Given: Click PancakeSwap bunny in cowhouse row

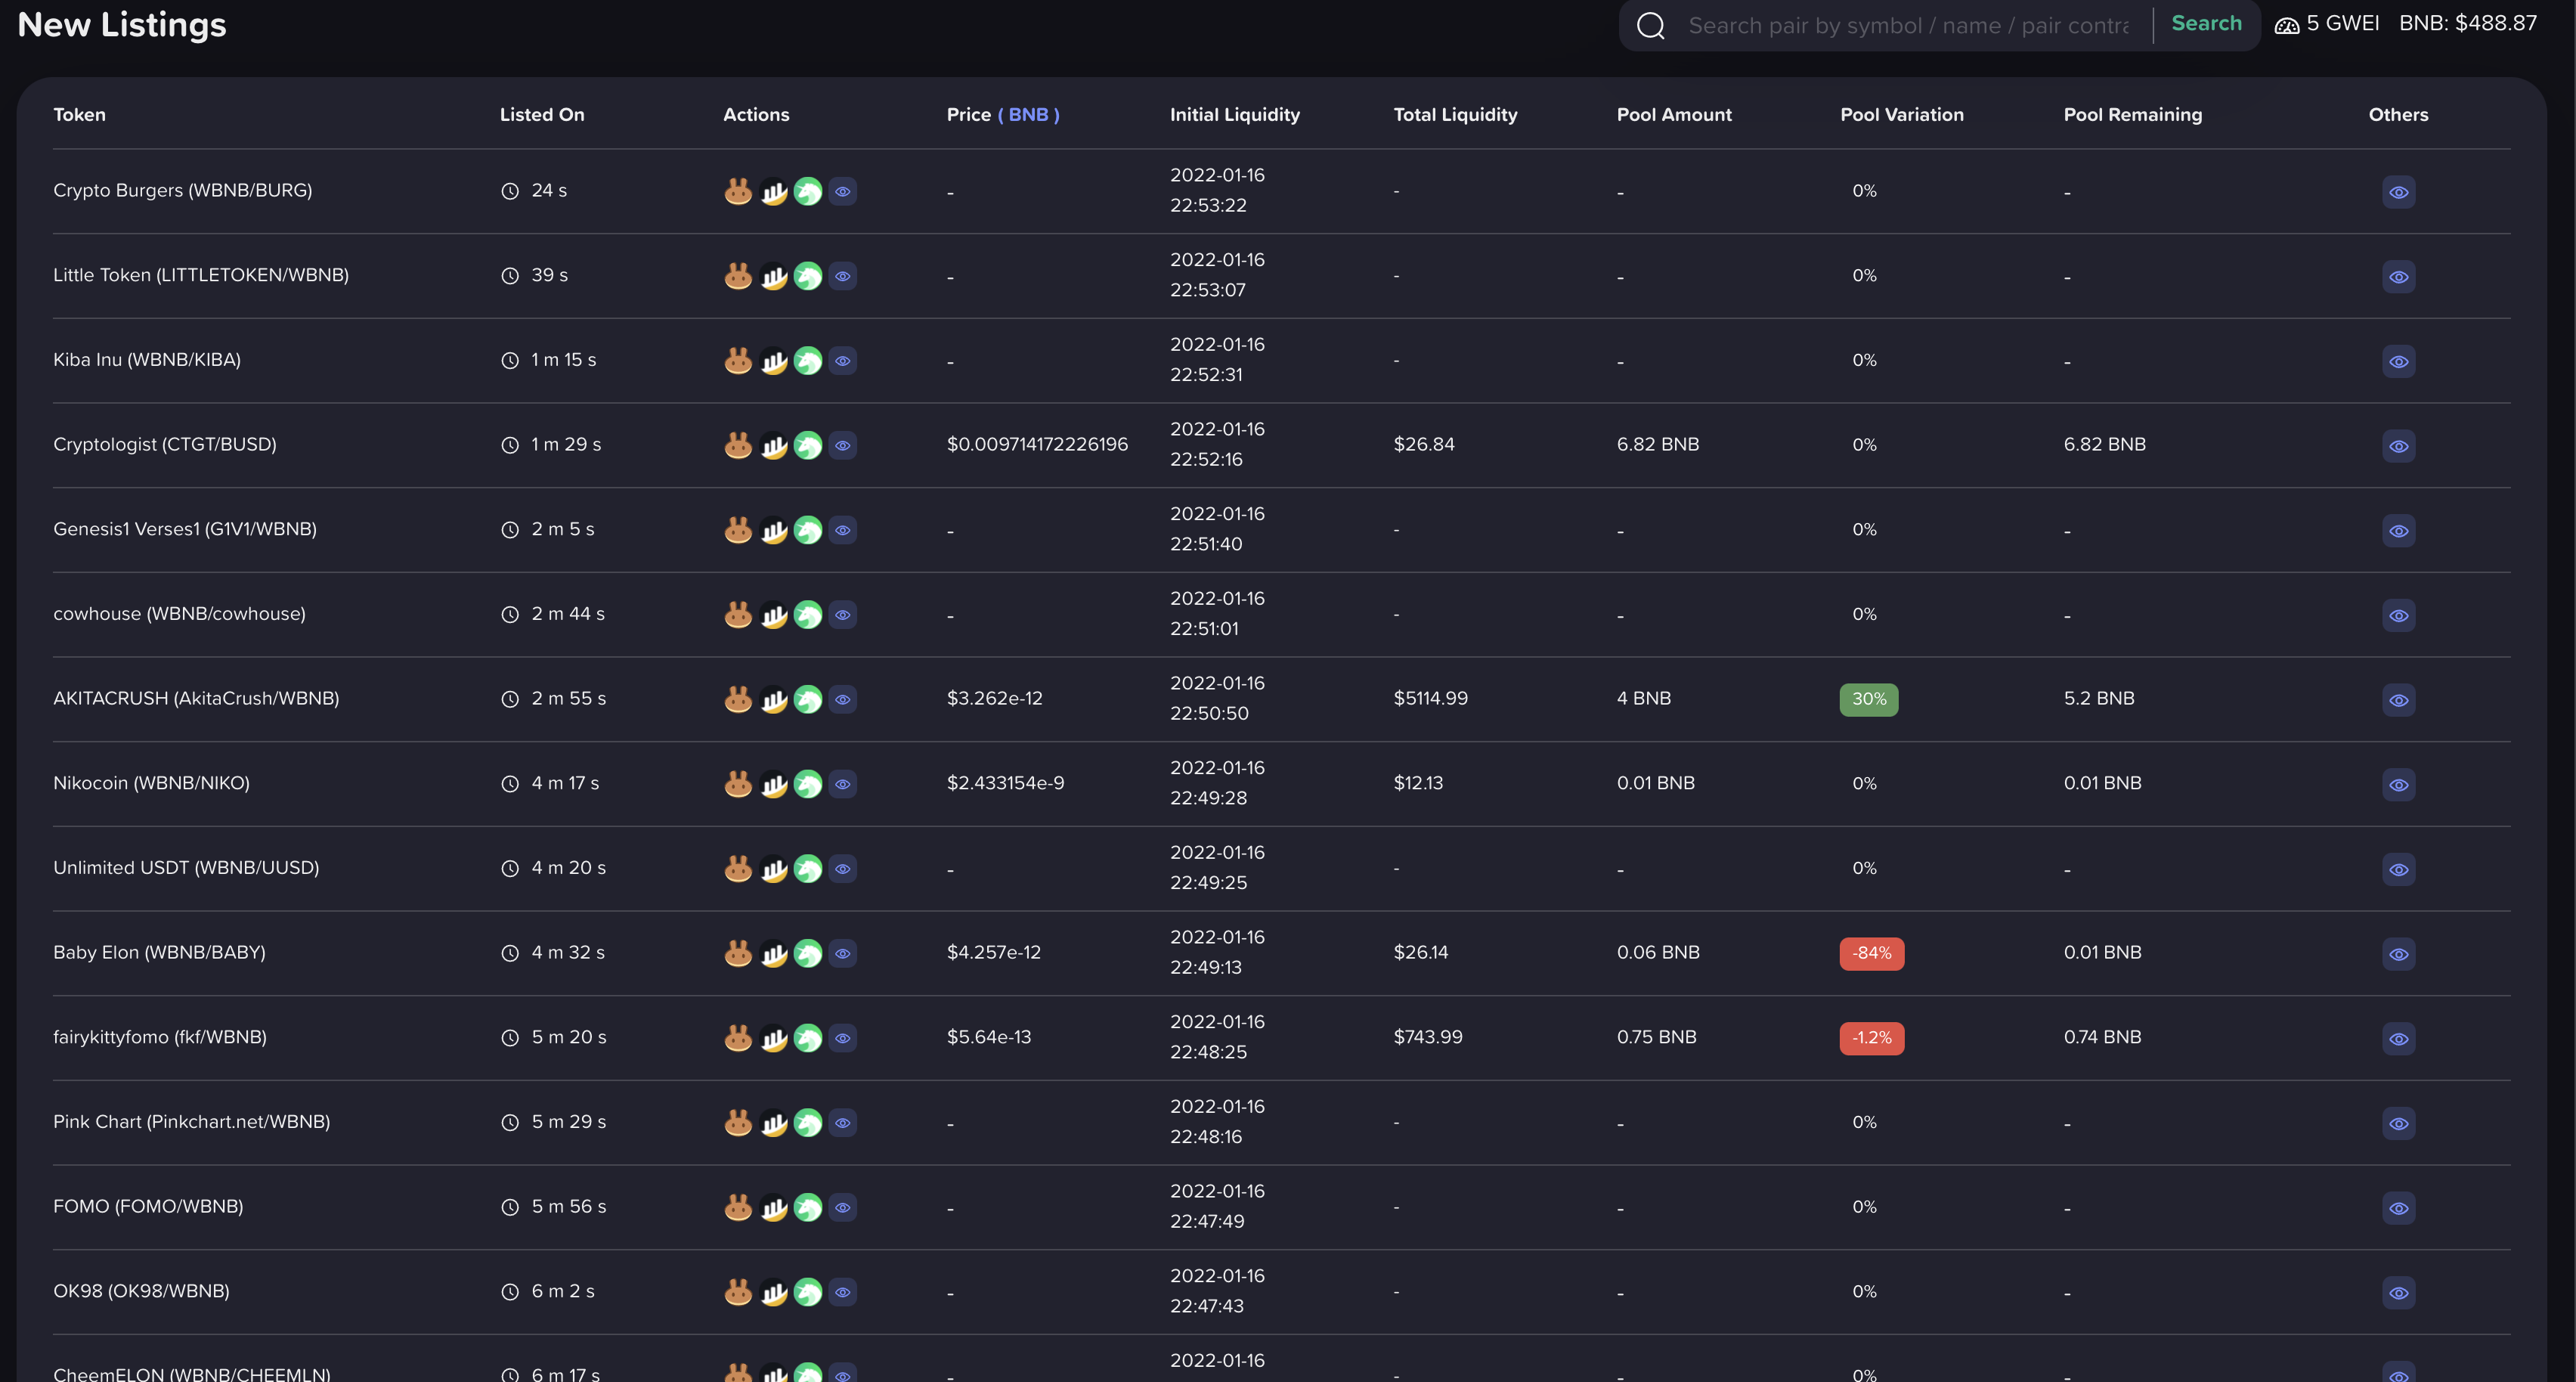Looking at the screenshot, I should (x=738, y=614).
